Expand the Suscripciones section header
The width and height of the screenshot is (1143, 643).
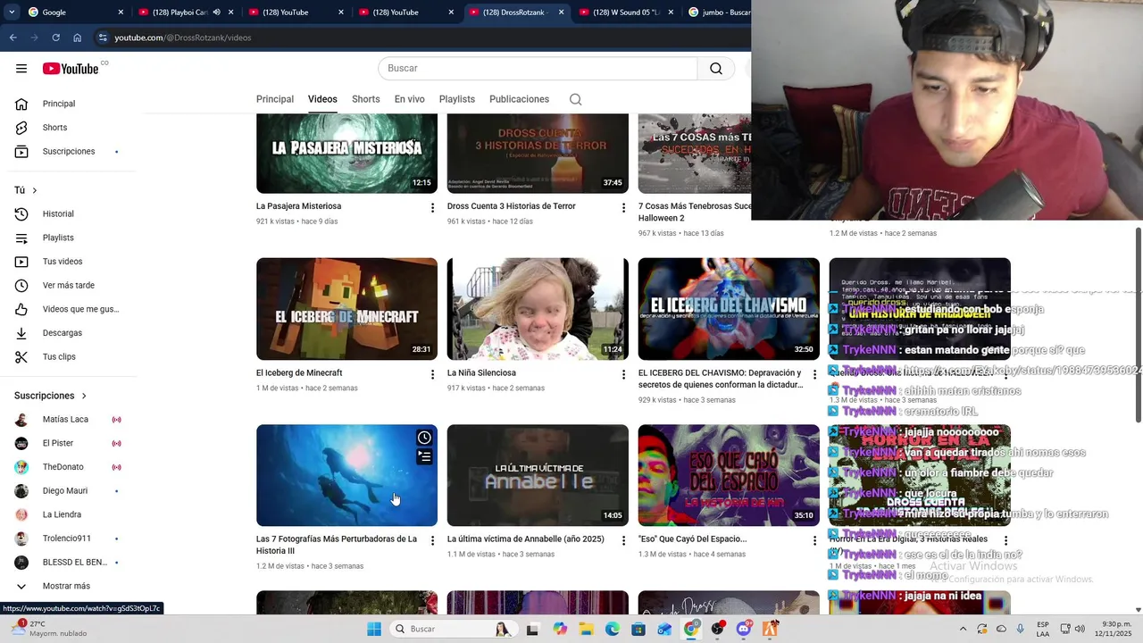tap(51, 396)
